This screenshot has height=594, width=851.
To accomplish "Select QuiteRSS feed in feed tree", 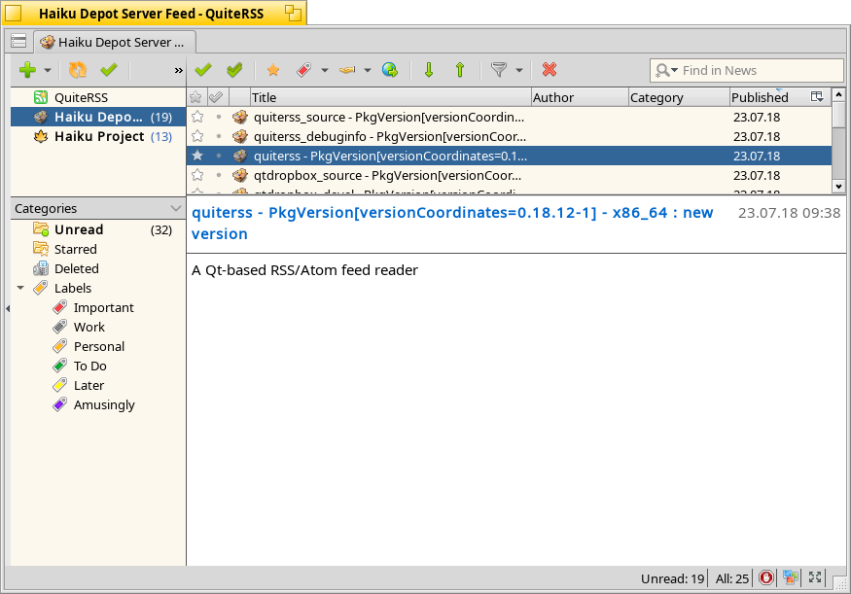I will 97,97.
